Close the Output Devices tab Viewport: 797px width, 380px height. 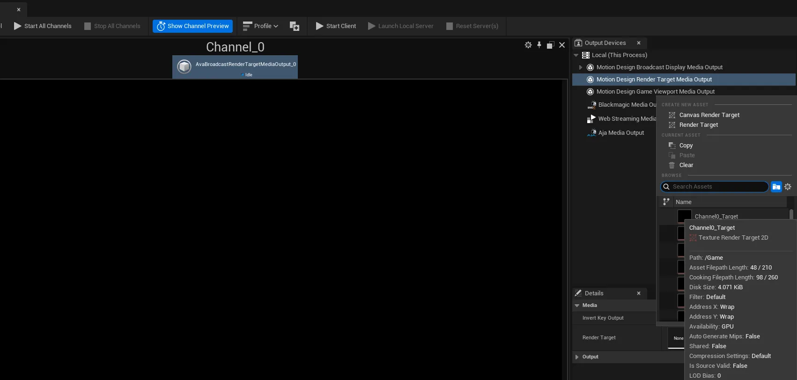(x=639, y=43)
